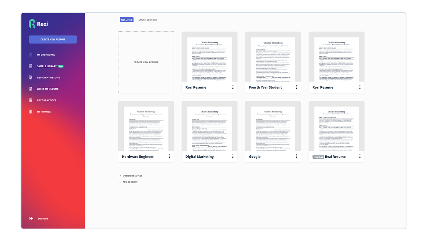Click the "Hardware Engineer" resume title
The width and height of the screenshot is (428, 241).
(138, 157)
